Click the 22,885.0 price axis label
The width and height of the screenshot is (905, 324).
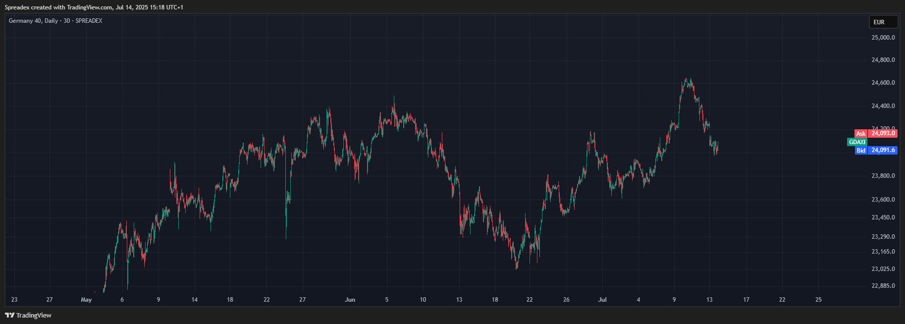tap(883, 286)
